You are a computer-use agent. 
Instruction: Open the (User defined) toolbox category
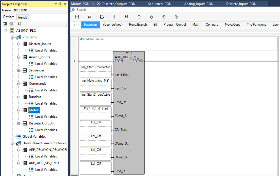coord(113,25)
